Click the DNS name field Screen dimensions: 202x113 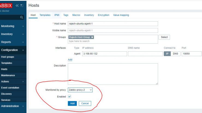click(x=145, y=54)
